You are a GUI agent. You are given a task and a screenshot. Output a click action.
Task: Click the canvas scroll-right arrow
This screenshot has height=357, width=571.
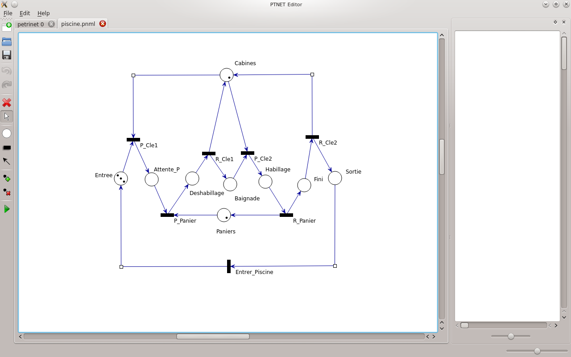coord(434,336)
